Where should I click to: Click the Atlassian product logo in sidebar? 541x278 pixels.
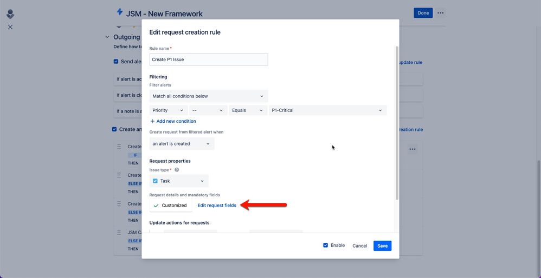tap(10, 14)
